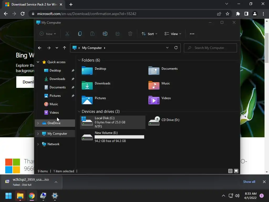269x202 pixels.
Task: Open the Videos folder in main pane
Action: 159,100
